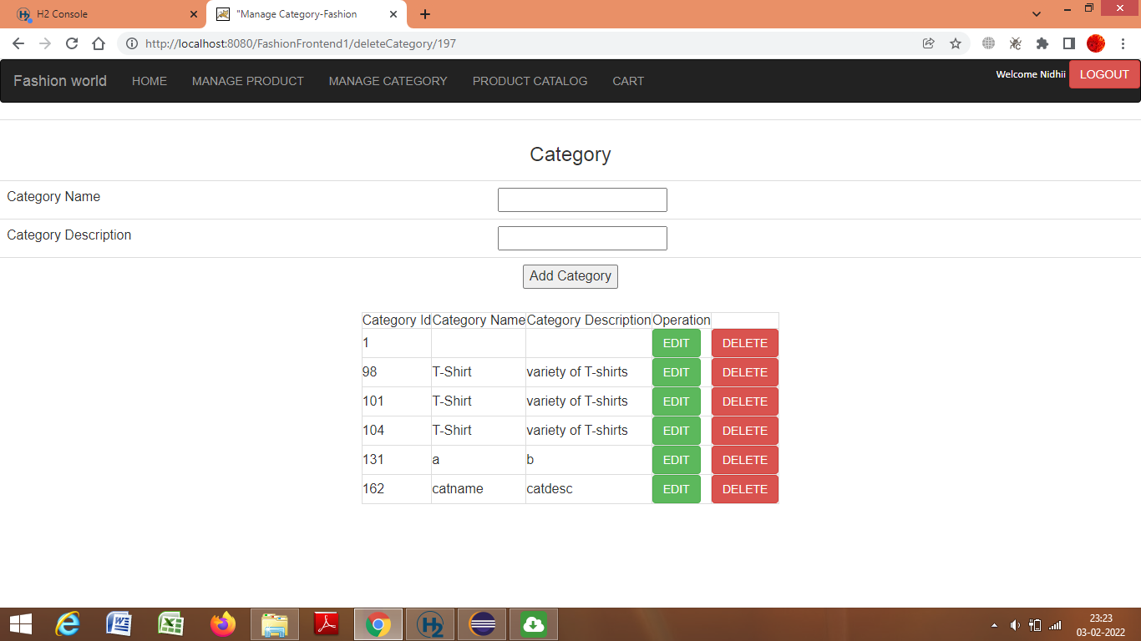Open the extensions puzzle icon
This screenshot has width=1141, height=641.
pyautogui.click(x=1042, y=43)
